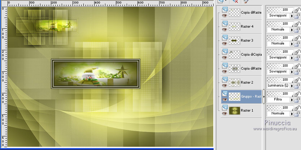Click the layer type icon of Raster 3
This screenshot has height=150, width=301.
tap(225, 38)
